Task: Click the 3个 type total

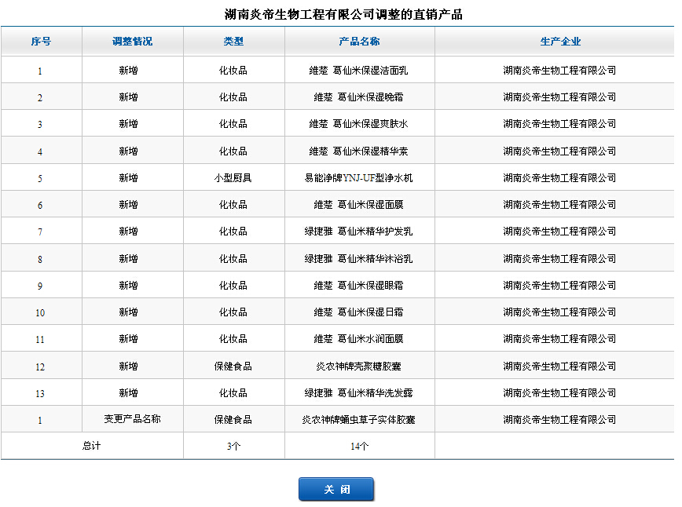Action: [x=233, y=447]
